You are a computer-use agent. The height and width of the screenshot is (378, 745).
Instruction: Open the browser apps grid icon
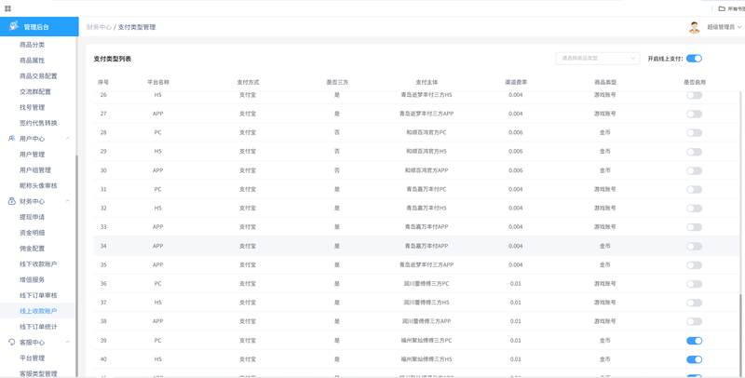click(x=7, y=8)
